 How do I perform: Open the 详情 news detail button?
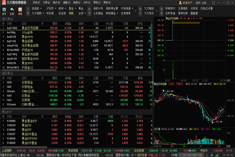[175, 155]
